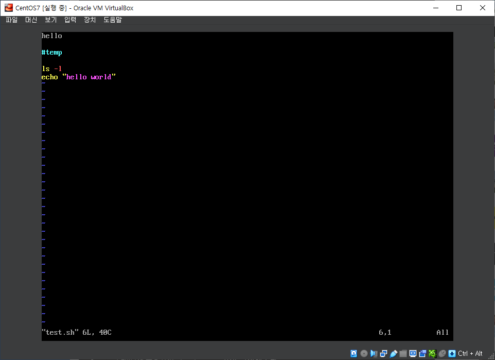Open the 머신 menu
495x360 pixels.
(x=30, y=20)
